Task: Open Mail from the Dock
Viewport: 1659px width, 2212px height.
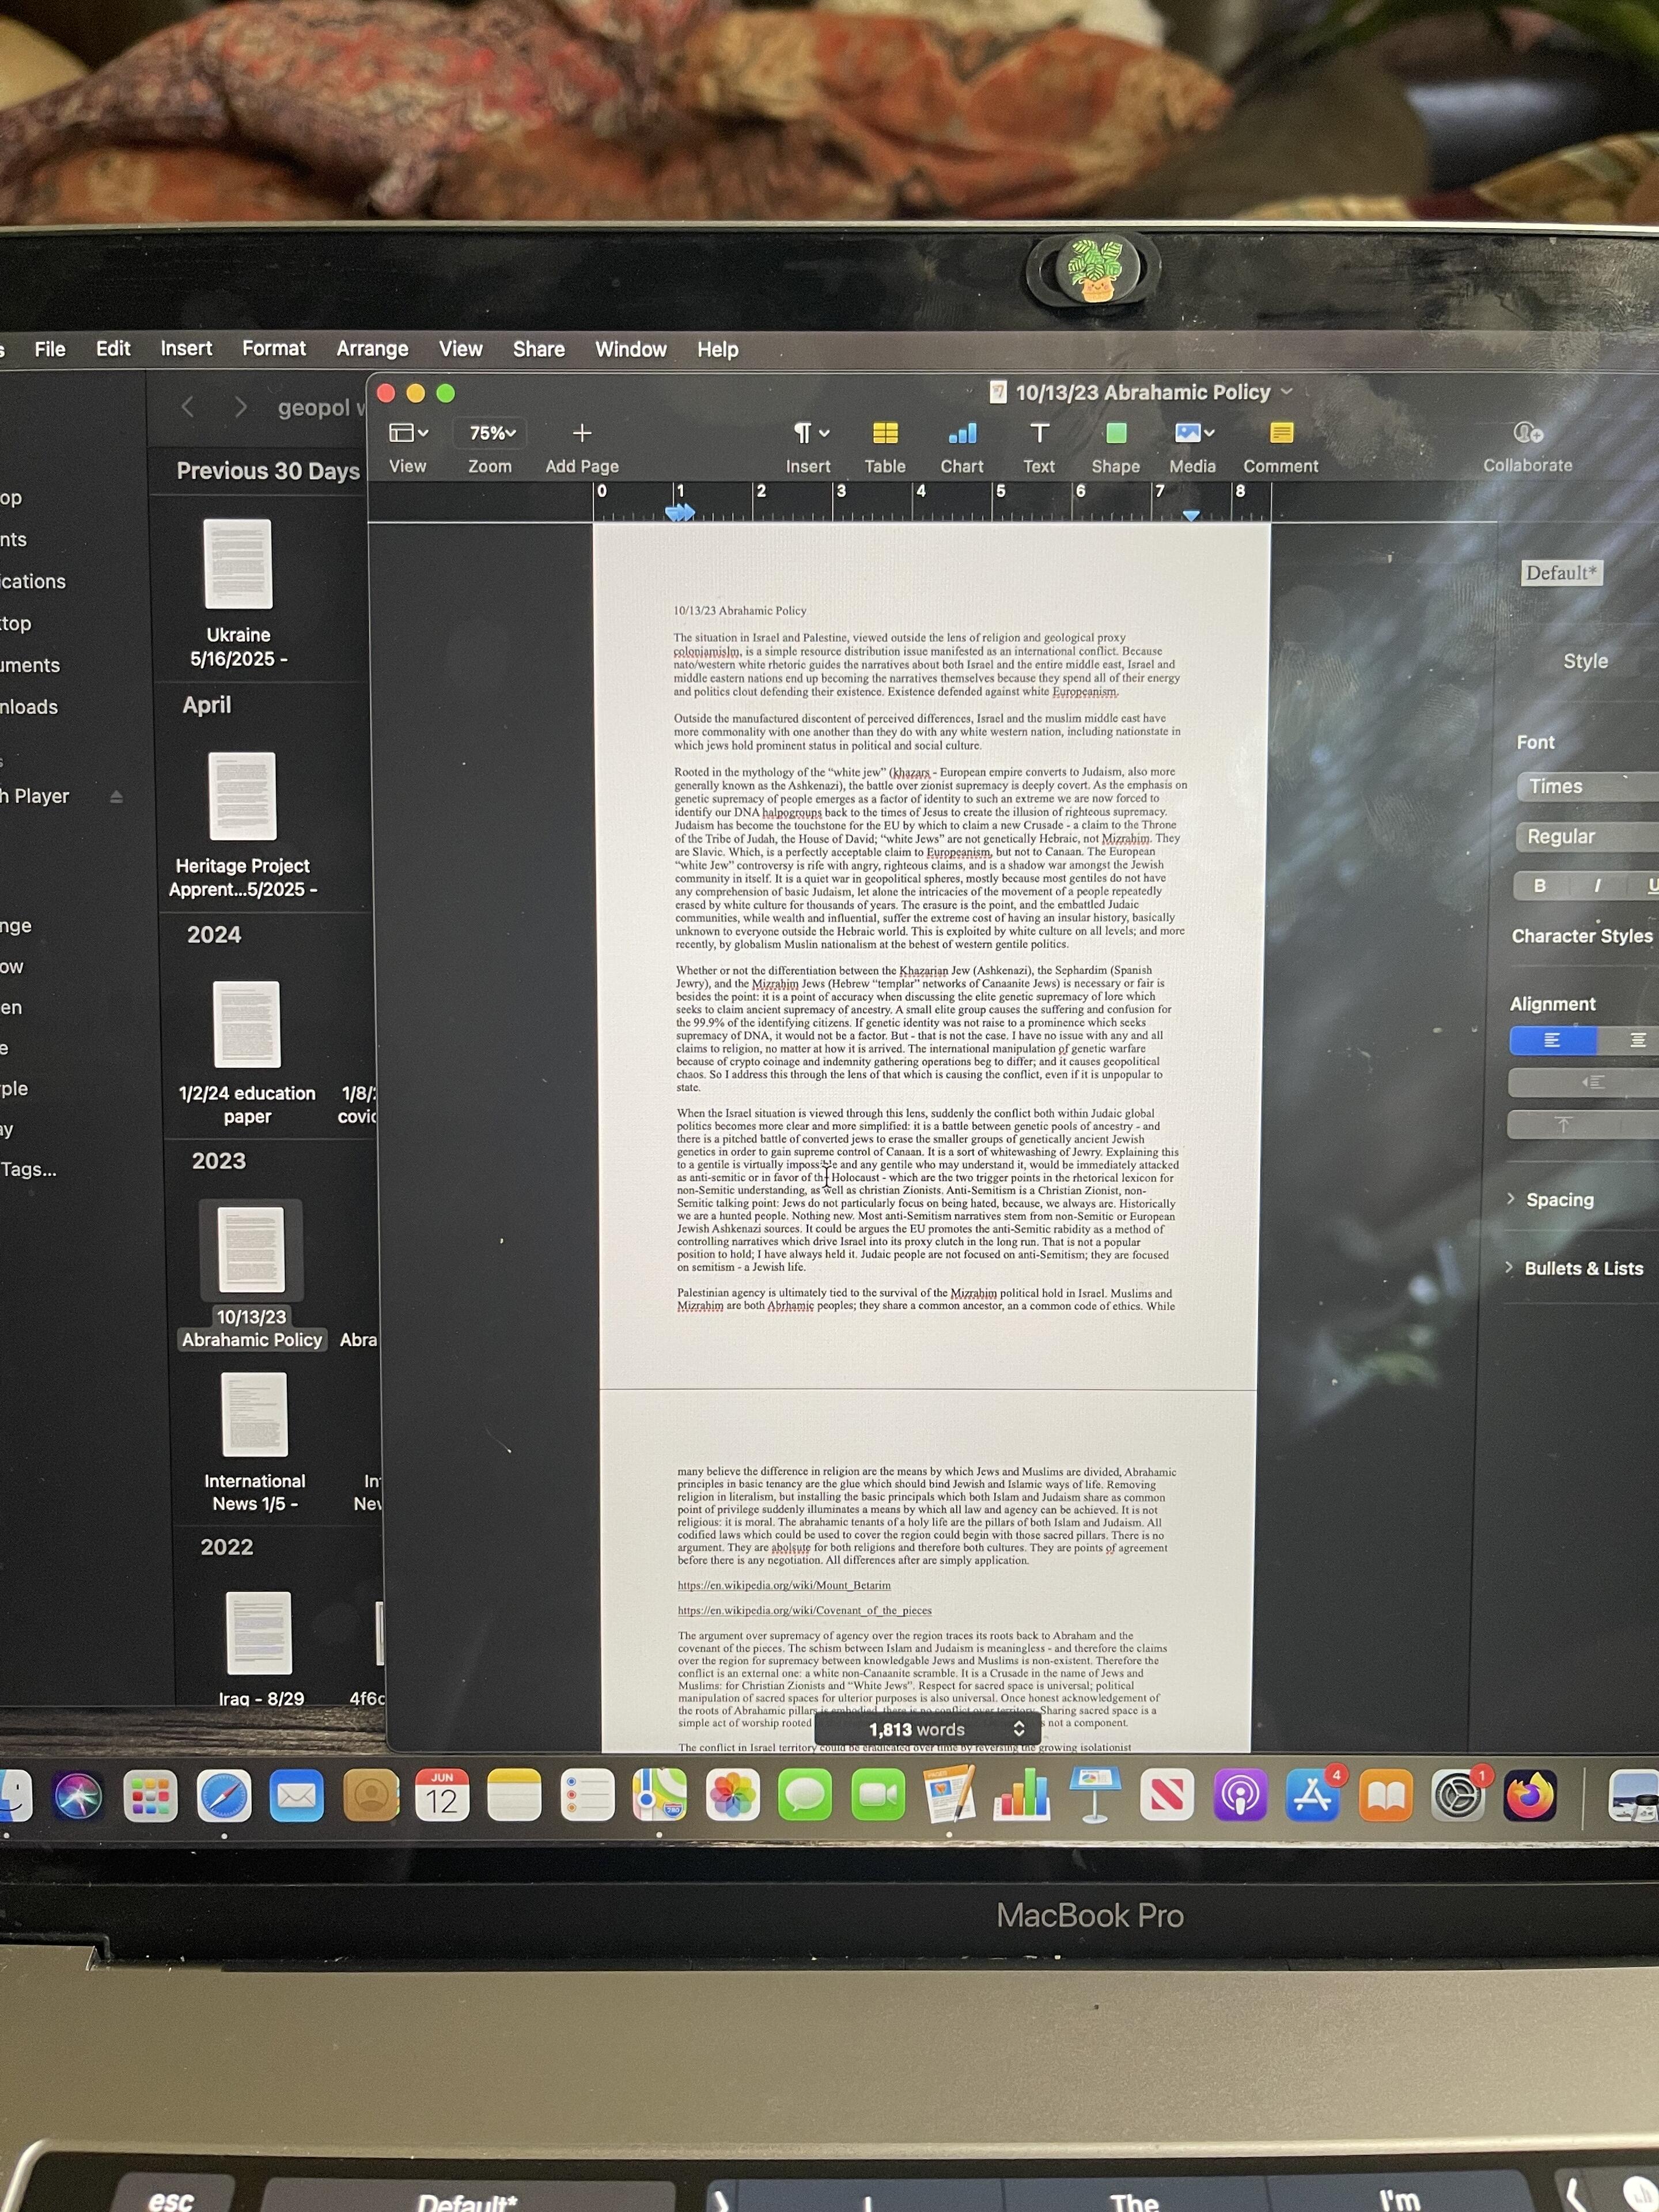Action: [297, 1796]
